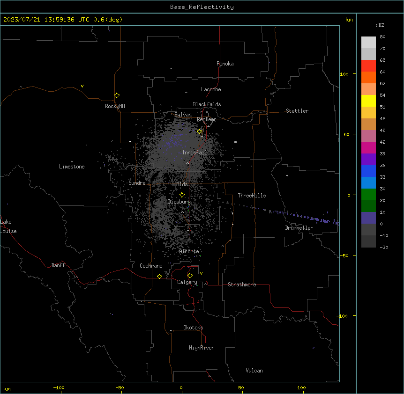404x394 pixels.
Task: Pick the yellow 54–51 dBZ legend swatch
Action: pos(368,101)
